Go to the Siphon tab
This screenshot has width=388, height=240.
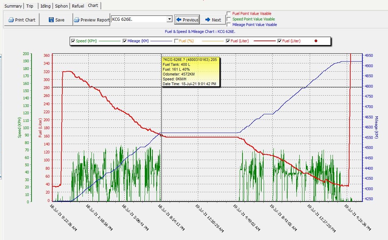[x=61, y=6]
